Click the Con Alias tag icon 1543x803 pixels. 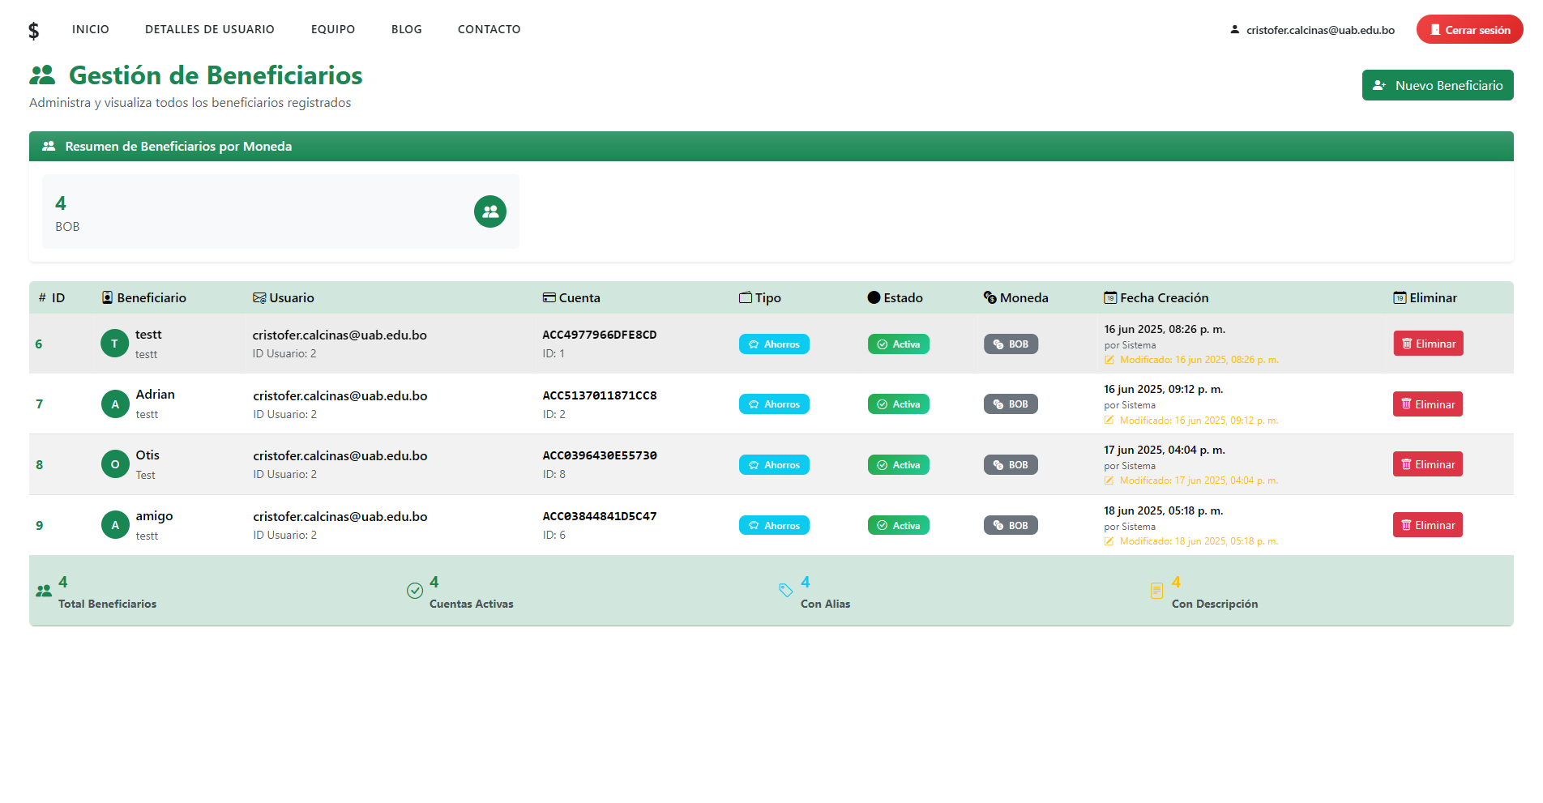click(x=786, y=591)
